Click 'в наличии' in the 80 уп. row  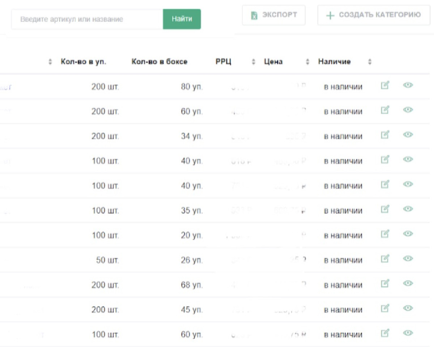click(x=343, y=87)
